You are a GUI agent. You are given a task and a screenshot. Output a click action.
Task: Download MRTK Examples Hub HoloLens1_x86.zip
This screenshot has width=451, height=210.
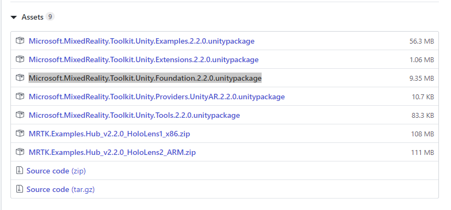(109, 134)
